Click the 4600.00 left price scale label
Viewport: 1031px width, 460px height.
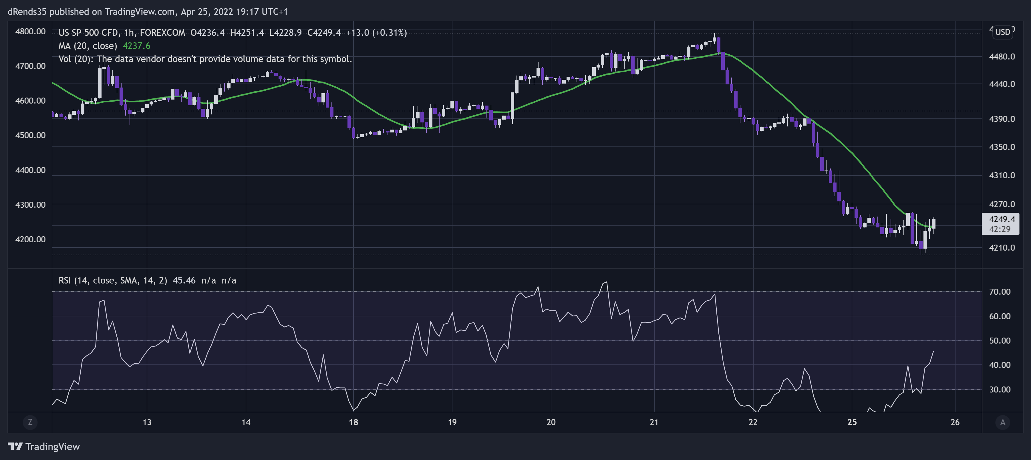coord(30,100)
